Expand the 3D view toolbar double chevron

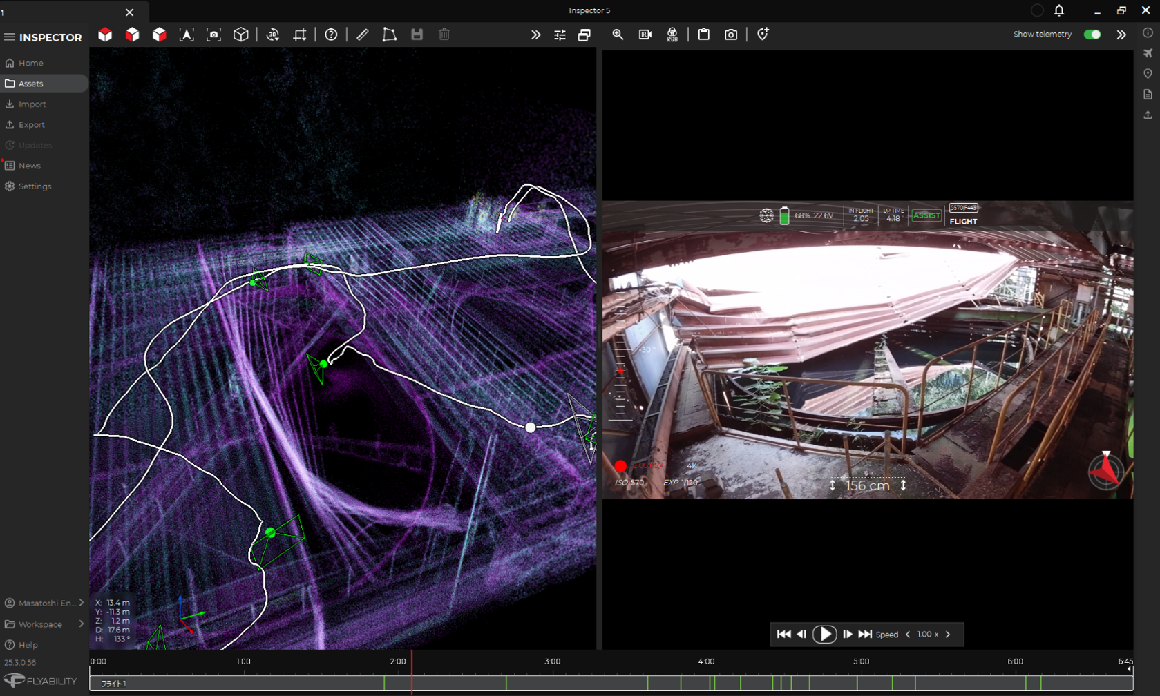click(x=535, y=35)
